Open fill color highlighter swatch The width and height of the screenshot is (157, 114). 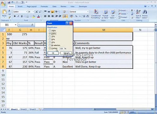pos(34,16)
